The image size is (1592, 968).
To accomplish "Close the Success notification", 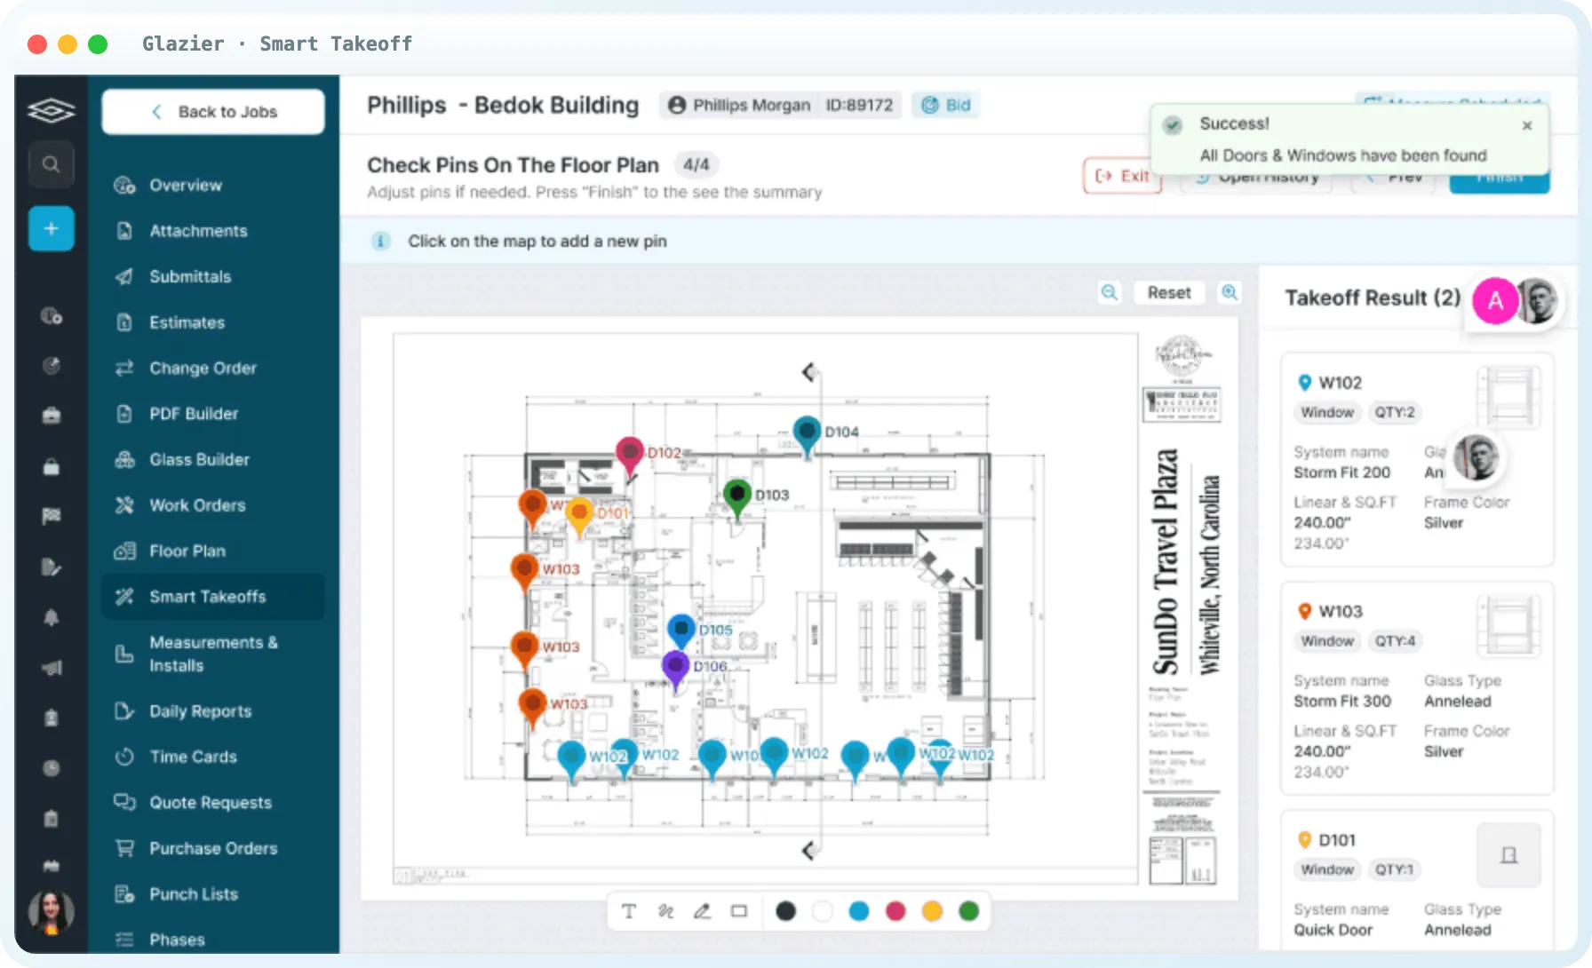I will [x=1527, y=125].
